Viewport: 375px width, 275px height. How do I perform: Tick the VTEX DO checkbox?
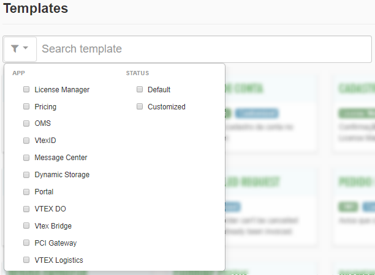point(26,208)
